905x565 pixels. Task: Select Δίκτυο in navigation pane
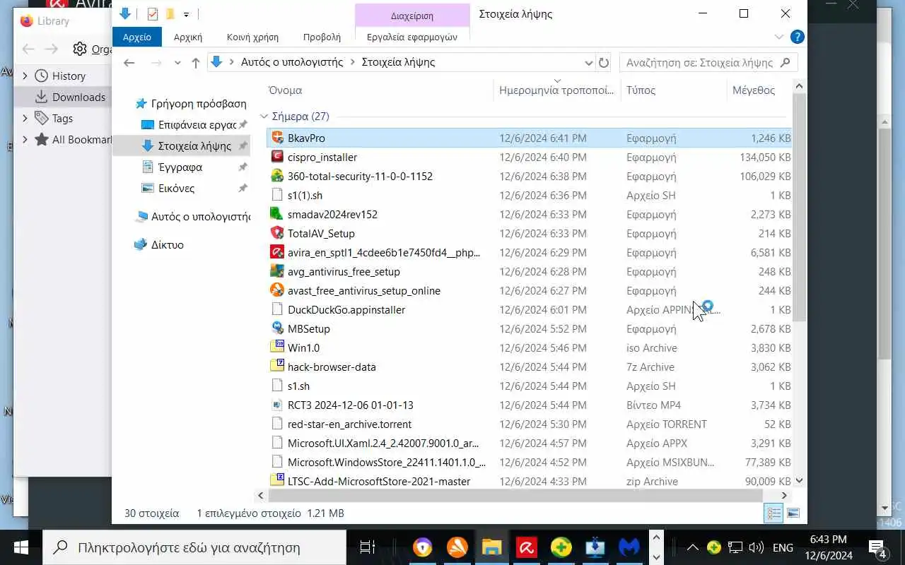tap(168, 245)
